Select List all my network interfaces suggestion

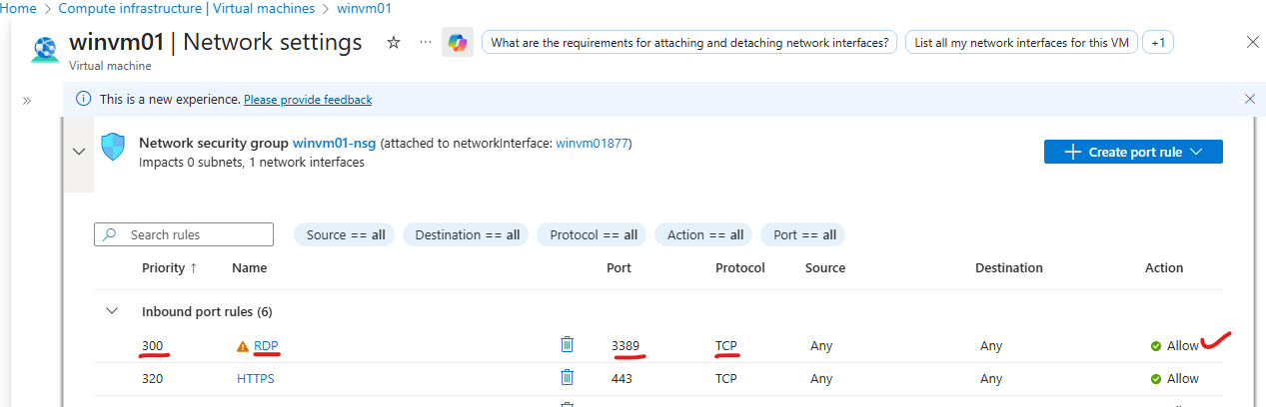[x=1021, y=43]
